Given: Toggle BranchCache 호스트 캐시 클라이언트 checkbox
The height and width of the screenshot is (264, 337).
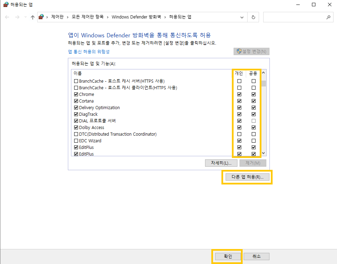Looking at the screenshot, I should pos(76,88).
